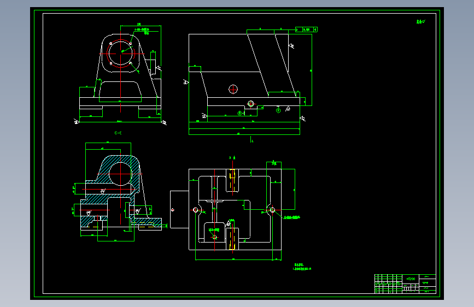474x307 pixels.
Task: Click the technical requirements note text
Action: click(302, 267)
